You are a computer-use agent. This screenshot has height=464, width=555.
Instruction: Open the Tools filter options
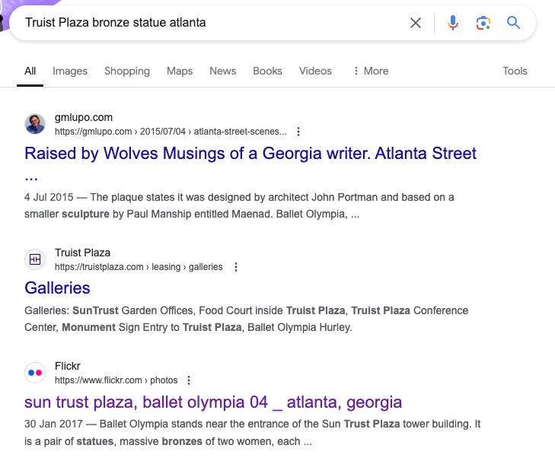pos(515,71)
